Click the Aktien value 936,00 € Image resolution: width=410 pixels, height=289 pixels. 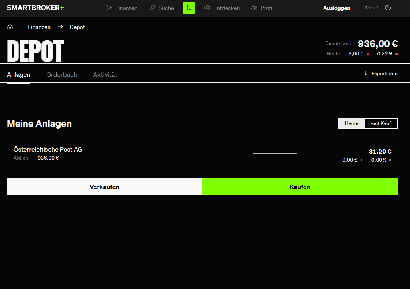coord(48,158)
